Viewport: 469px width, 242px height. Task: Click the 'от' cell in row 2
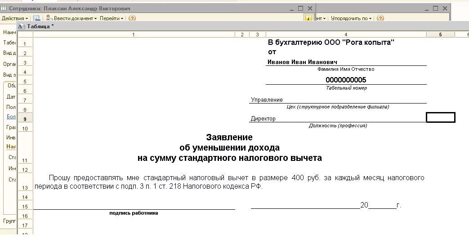pos(272,52)
